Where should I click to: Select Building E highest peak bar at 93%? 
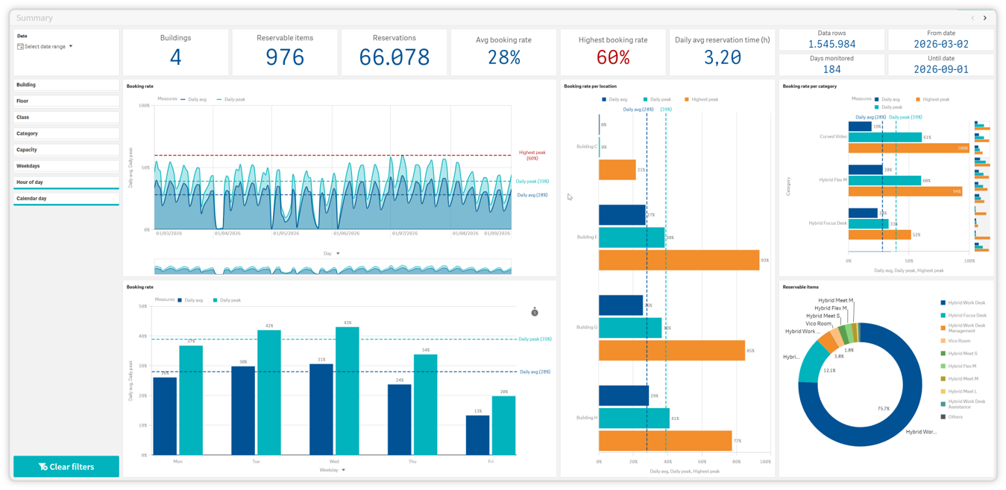[679, 260]
